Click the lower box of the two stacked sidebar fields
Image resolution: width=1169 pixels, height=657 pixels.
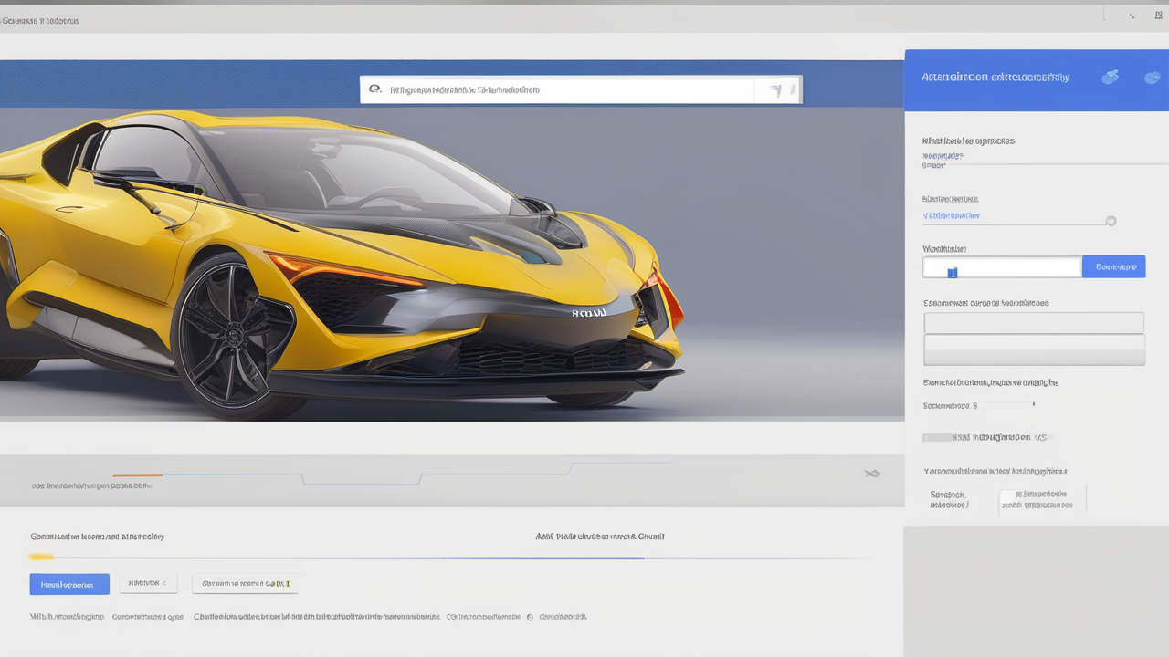1033,349
